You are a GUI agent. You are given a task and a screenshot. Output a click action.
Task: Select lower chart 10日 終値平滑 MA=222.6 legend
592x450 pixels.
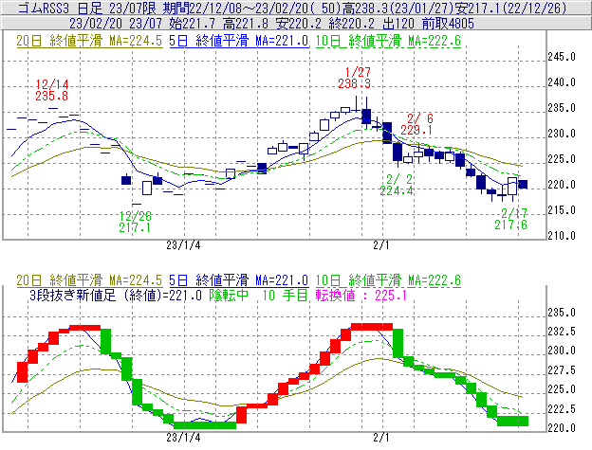click(x=388, y=280)
